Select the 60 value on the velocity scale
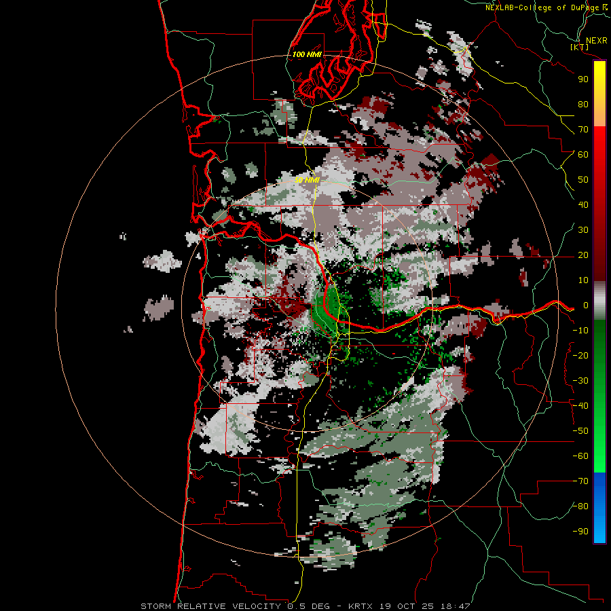Screen dimensions: 611x611 (x=583, y=154)
